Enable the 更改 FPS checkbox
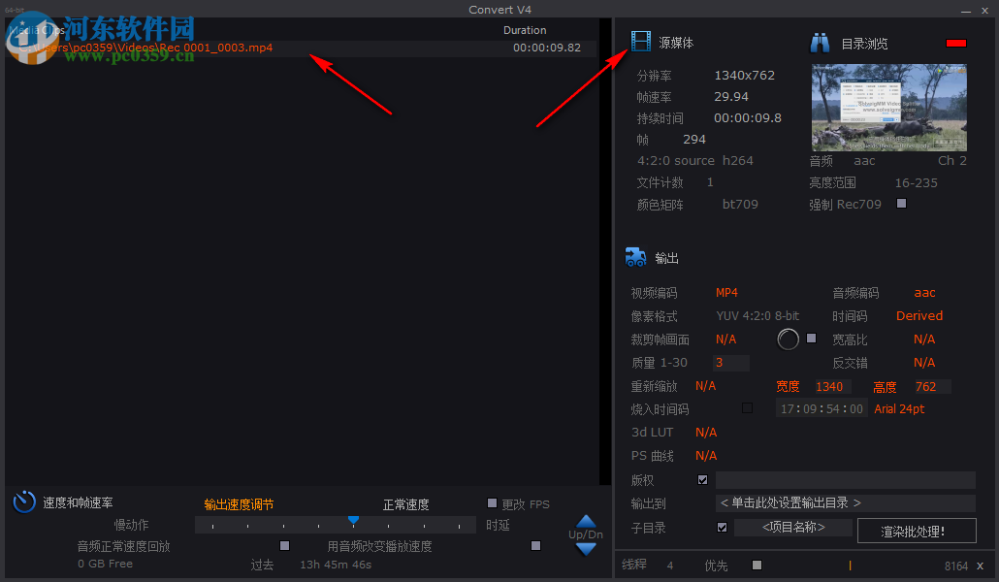Viewport: 999px width, 582px height. point(492,502)
